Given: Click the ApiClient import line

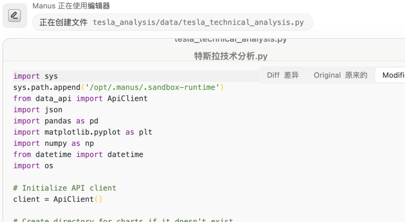Looking at the screenshot, I should coord(80,99).
